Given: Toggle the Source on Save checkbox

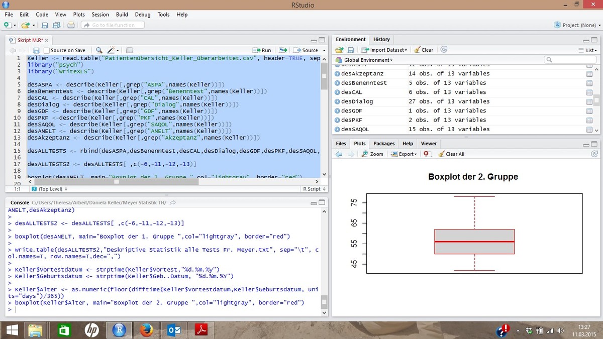Looking at the screenshot, I should pos(47,50).
